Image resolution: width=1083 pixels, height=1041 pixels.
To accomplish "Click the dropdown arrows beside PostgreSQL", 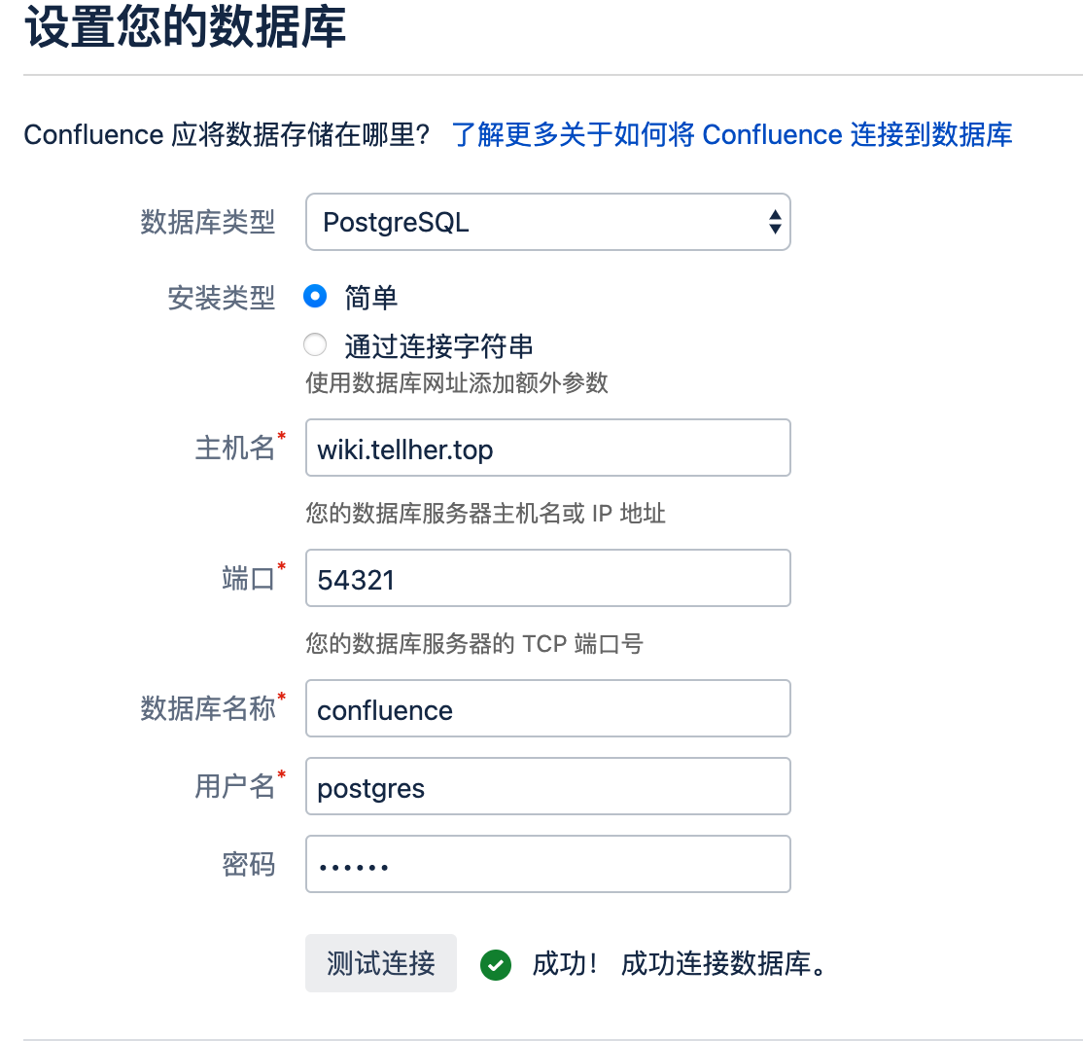I will coord(775,222).
